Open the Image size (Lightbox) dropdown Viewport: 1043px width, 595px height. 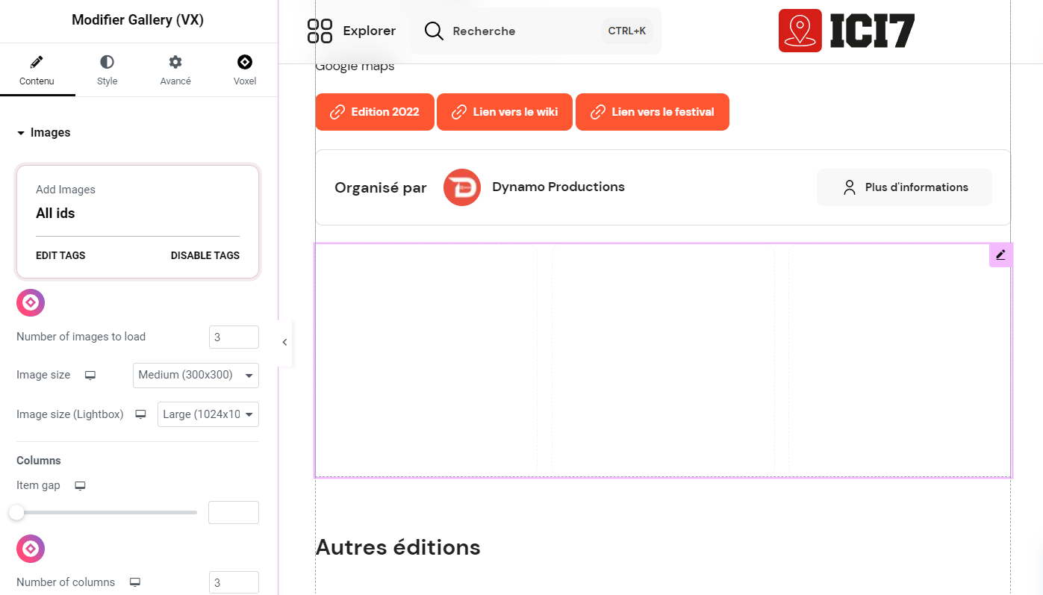[208, 414]
